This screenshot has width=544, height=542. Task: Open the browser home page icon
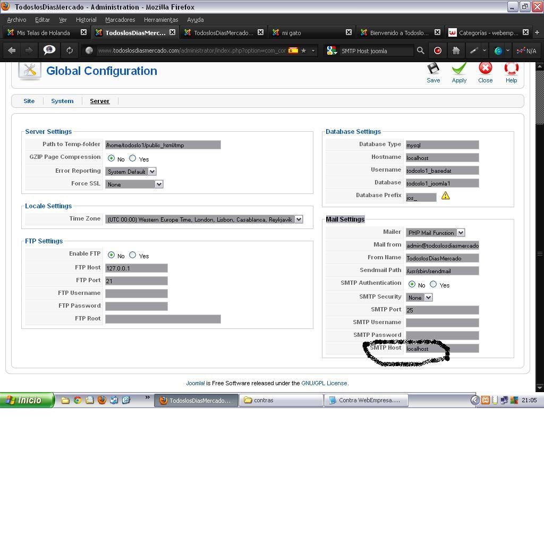pyautogui.click(x=456, y=50)
